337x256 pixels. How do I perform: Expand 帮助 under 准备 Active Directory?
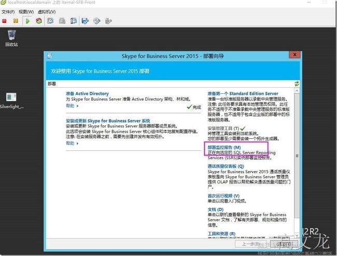(72, 106)
